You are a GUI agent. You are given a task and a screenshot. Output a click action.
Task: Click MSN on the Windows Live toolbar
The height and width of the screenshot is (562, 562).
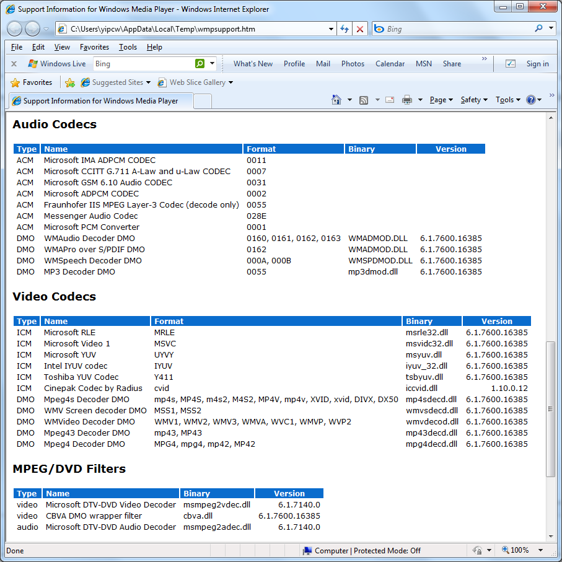click(424, 64)
